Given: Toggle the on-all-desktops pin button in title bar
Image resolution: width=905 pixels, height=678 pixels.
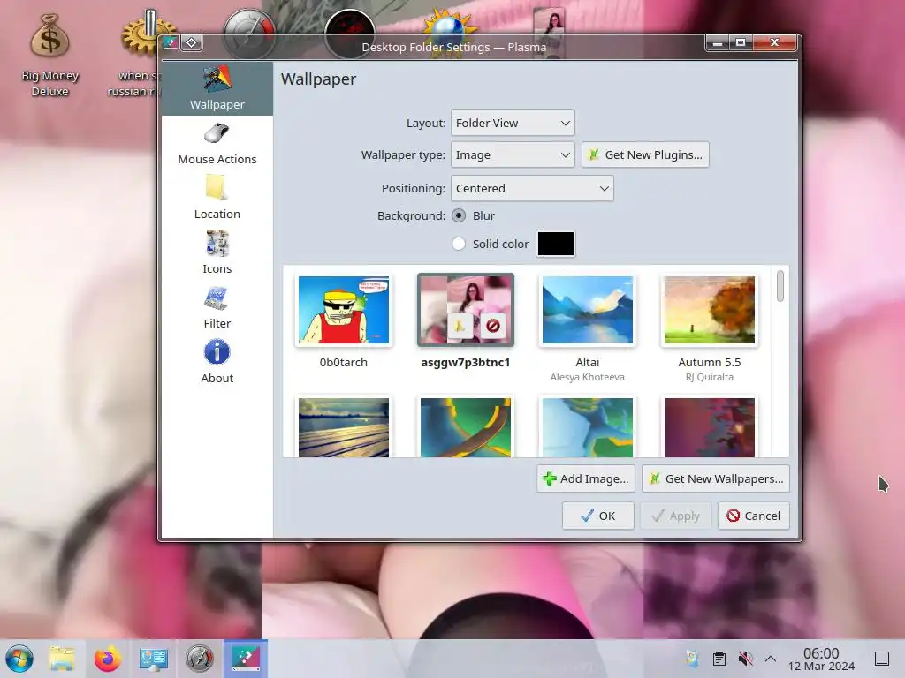Looking at the screenshot, I should 192,42.
